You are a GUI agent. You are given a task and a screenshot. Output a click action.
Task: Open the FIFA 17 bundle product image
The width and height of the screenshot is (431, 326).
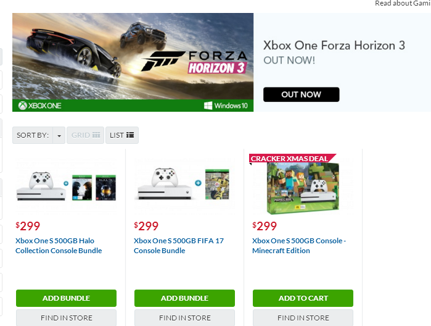pyautogui.click(x=184, y=186)
